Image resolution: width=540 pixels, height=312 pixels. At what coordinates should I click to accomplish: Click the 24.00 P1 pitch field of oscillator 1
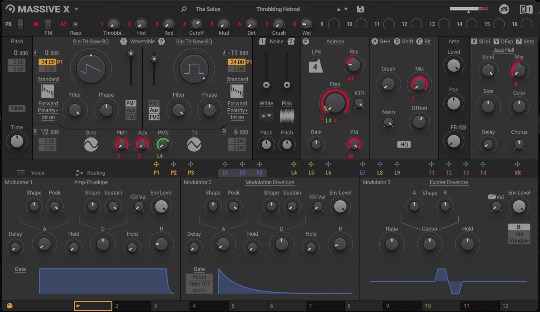coord(48,62)
